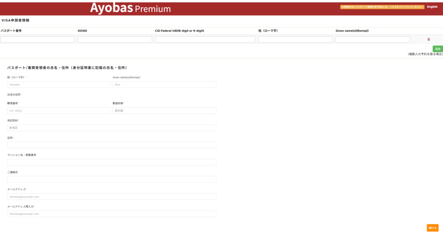Click the 市区町村 city field
443x233 pixels.
tap(112, 128)
